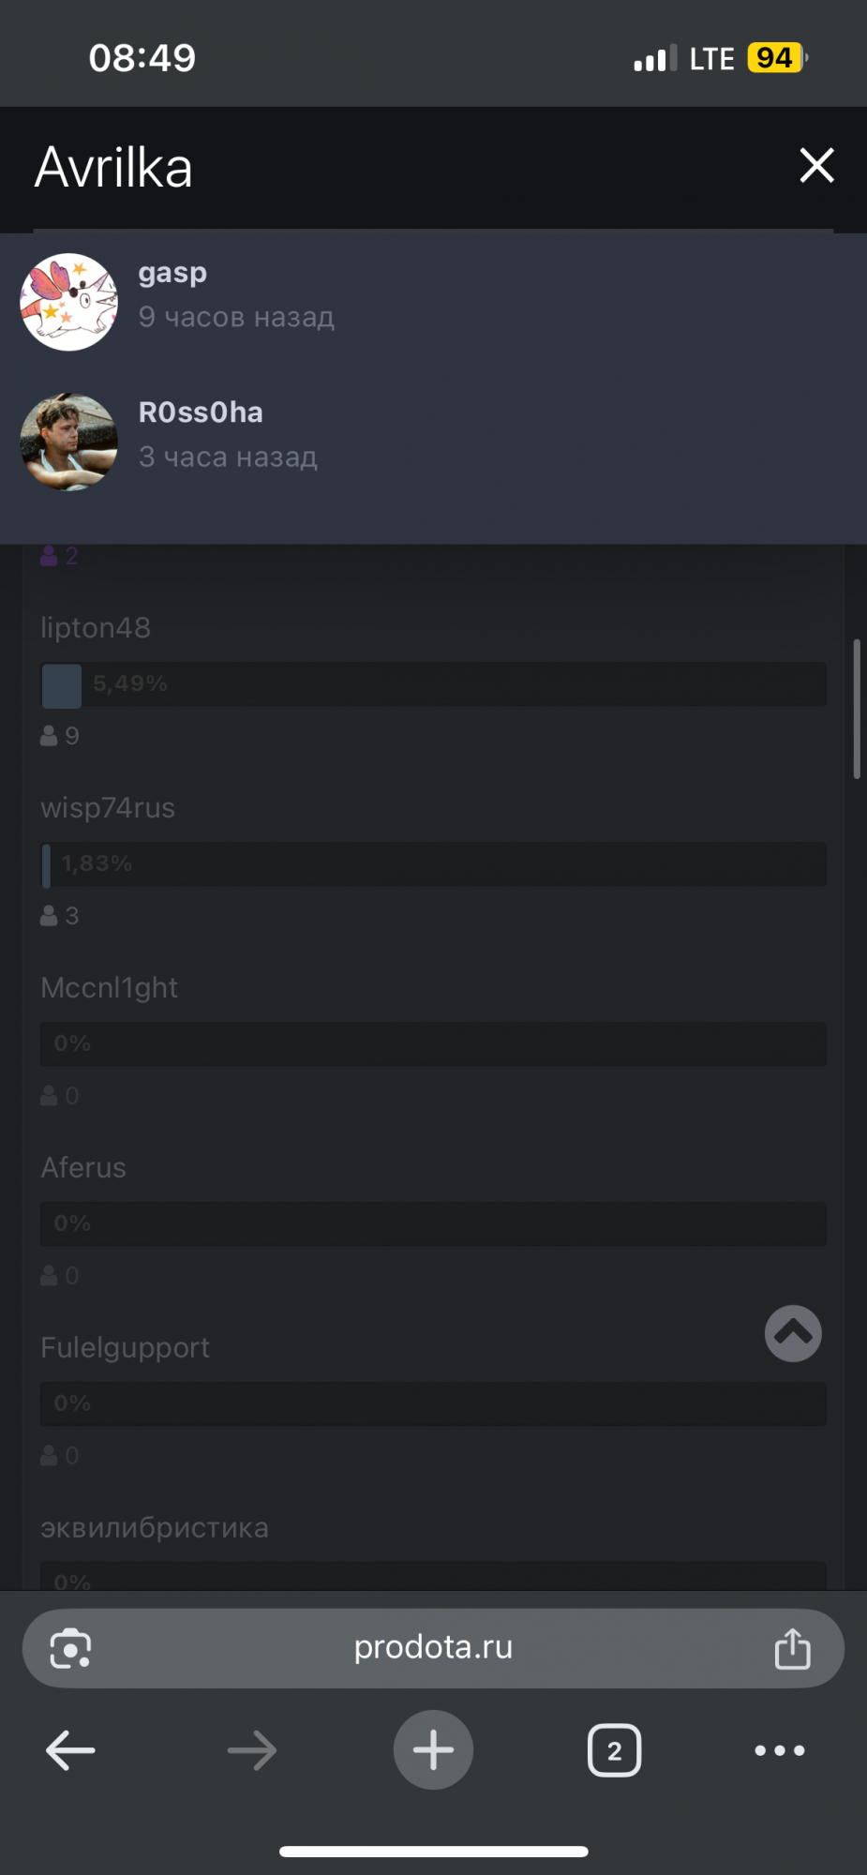Show voters count for wisp74rus
This screenshot has width=867, height=1875.
[x=60, y=916]
